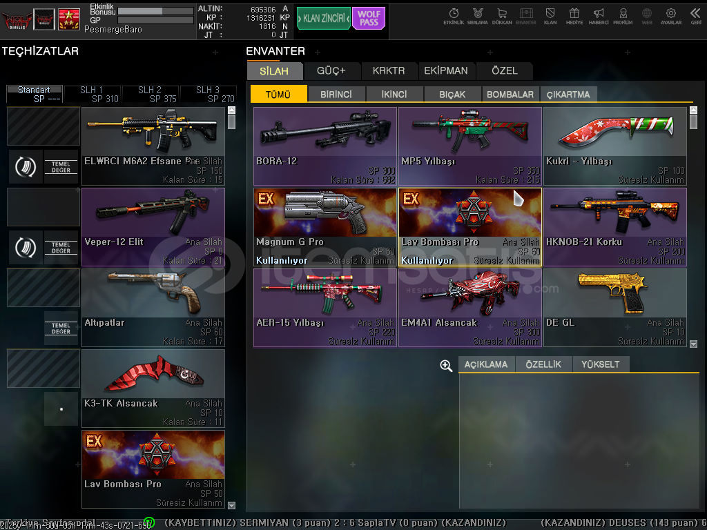Select the BORA-12 sniper rifle thumbnail
This screenshot has height=530, width=707.
[325, 145]
